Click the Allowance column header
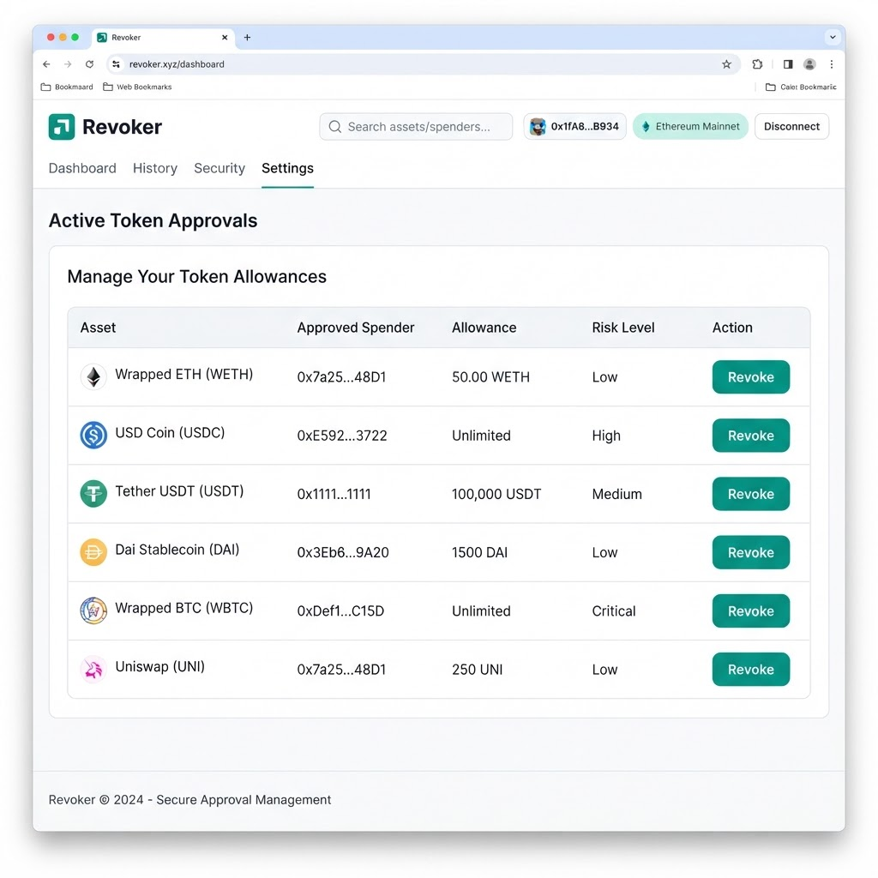Viewport: 878px width, 878px height. pyautogui.click(x=484, y=328)
